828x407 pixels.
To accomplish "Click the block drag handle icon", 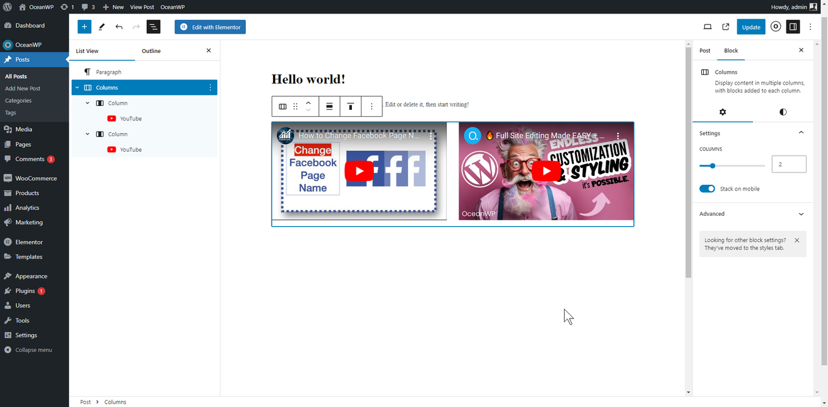I will coord(296,107).
